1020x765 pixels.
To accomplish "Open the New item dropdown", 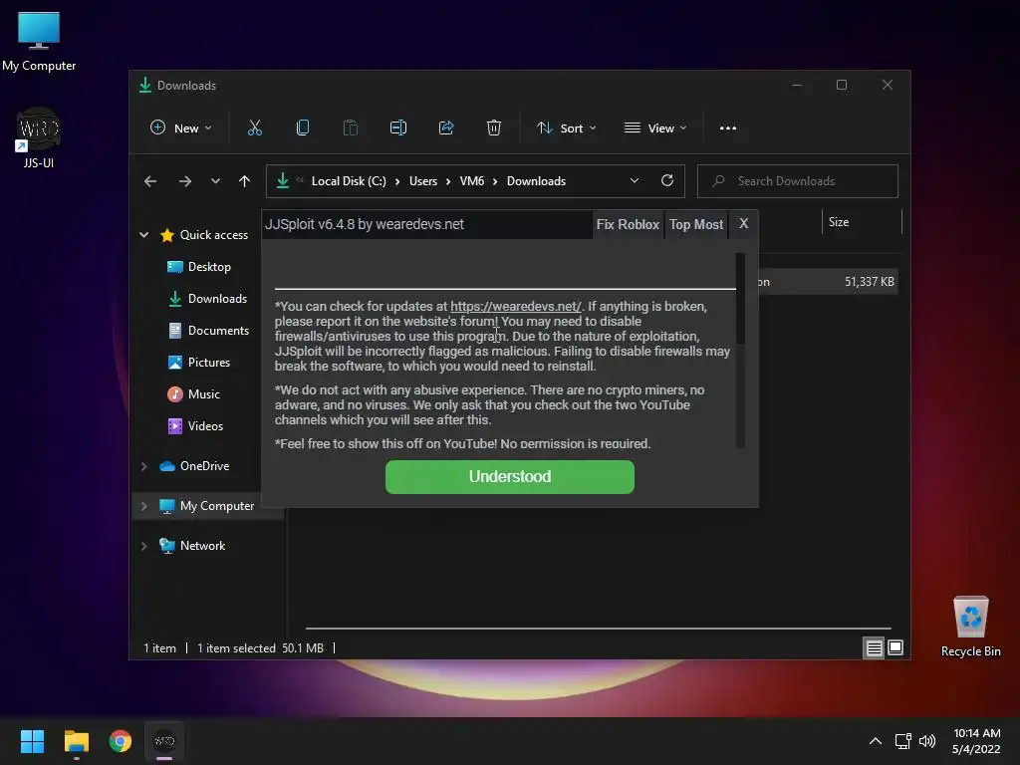I will coord(181,128).
